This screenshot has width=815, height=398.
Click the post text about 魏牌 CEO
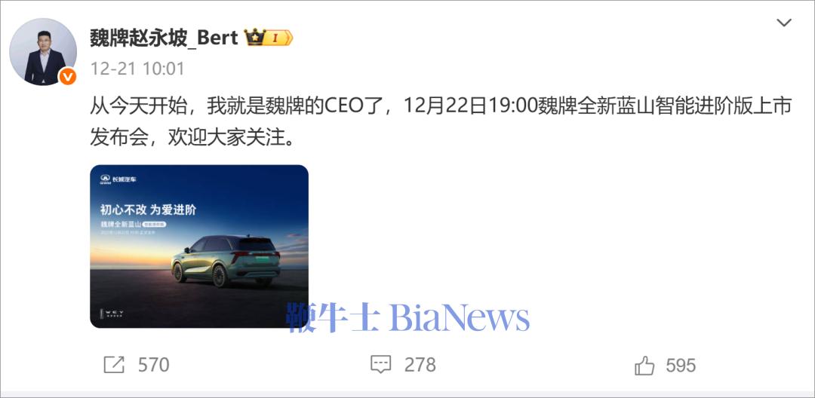click(x=440, y=123)
